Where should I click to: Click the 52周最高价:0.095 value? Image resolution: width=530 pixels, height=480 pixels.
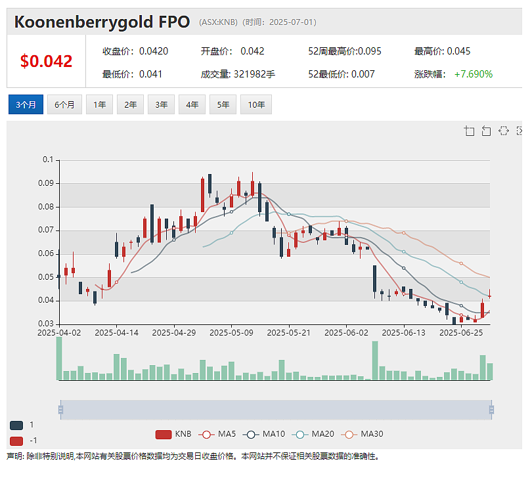[x=345, y=51]
